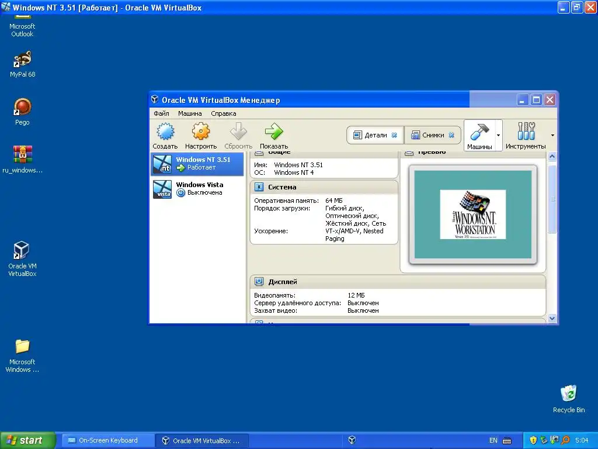This screenshot has width=598, height=449.
Task: Open the start menu button
Action: (x=27, y=440)
